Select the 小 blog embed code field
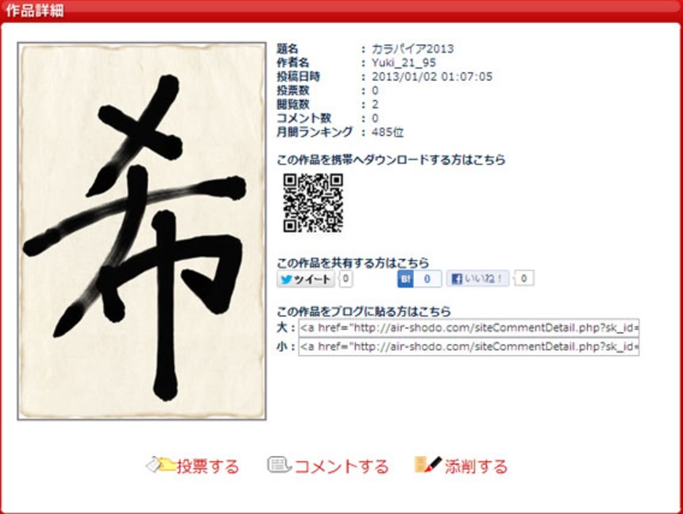 click(x=469, y=346)
